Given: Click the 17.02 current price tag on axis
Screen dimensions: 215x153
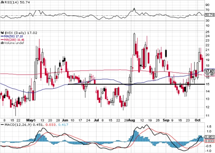Looking at the screenshot, I should (x=209, y=71).
